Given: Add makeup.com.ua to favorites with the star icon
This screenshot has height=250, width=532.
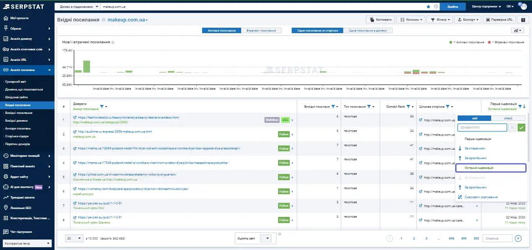Looking at the screenshot, I should [428, 7].
